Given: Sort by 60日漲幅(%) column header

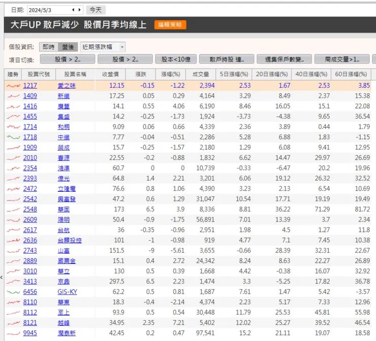Looking at the screenshot, I should [351, 74].
